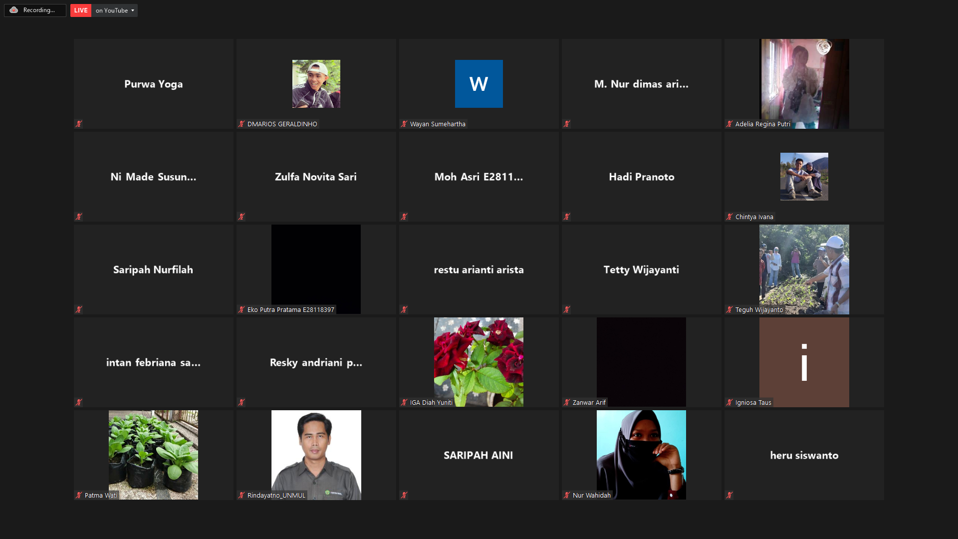
Task: Click muted mic icon in Zulfa Novita Sari tile
Action: coord(241,217)
